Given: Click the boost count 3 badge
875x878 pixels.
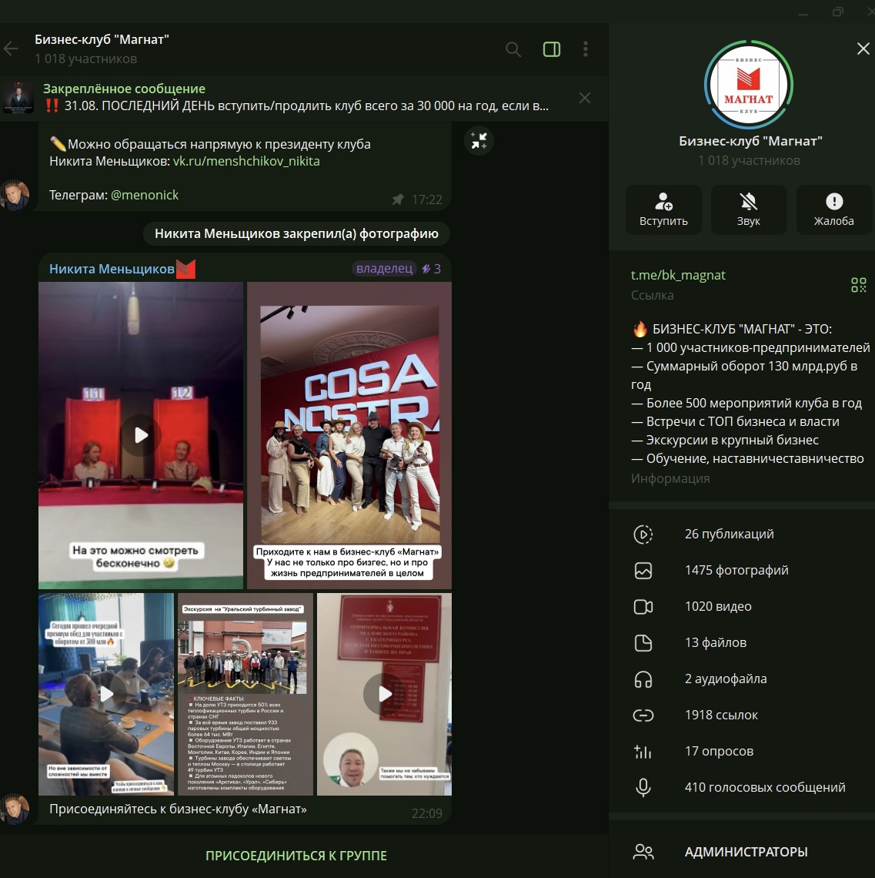Looking at the screenshot, I should (x=432, y=269).
